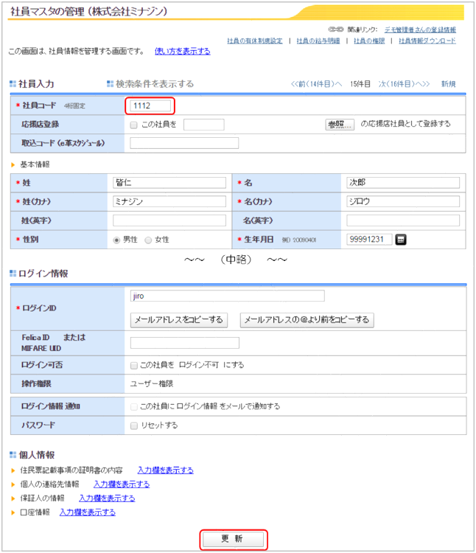Show the 検索条件を表示する search conditions
This screenshot has width=476, height=553.
click(x=155, y=84)
